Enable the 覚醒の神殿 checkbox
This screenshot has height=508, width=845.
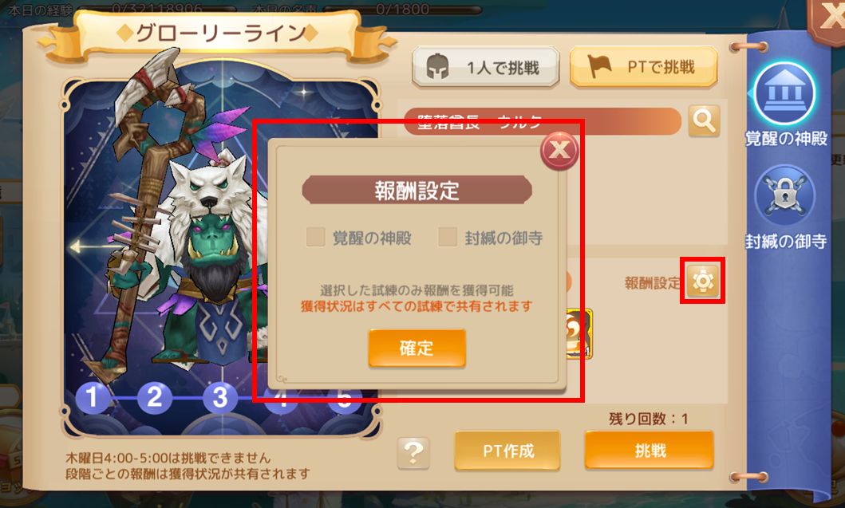315,237
